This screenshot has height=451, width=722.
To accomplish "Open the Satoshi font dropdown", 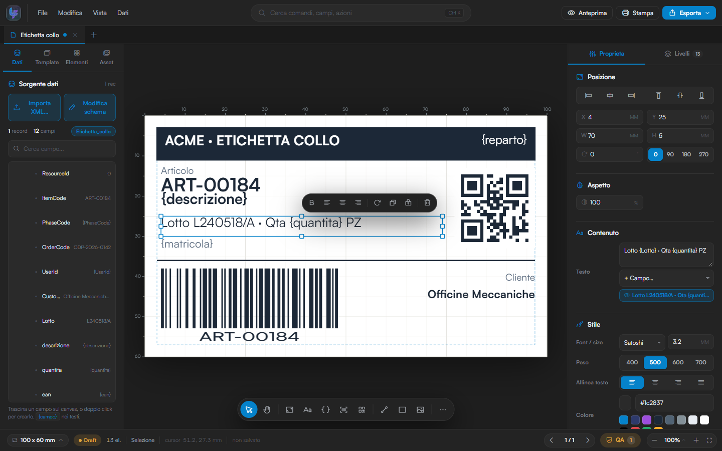I will tap(642, 343).
